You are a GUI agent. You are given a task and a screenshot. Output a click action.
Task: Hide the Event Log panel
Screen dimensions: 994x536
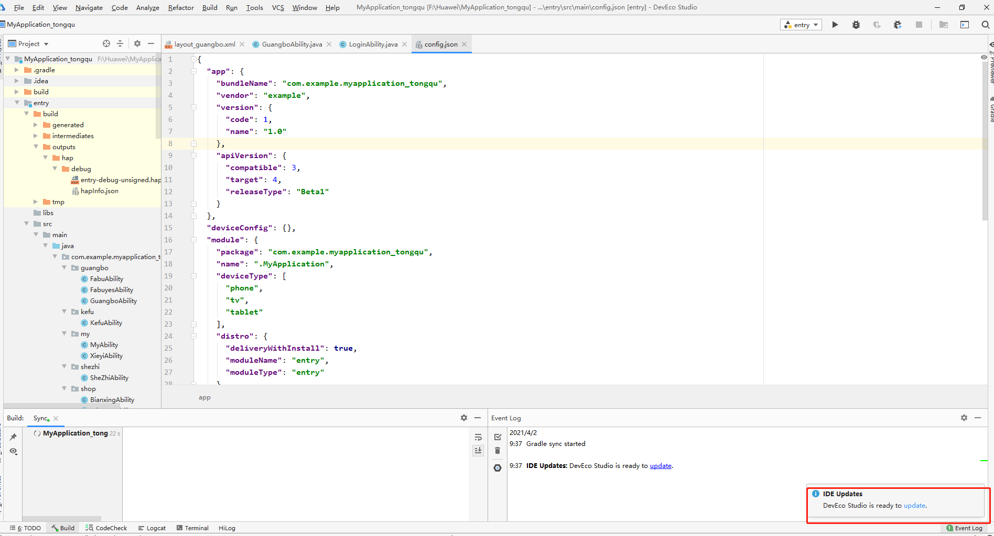click(978, 418)
